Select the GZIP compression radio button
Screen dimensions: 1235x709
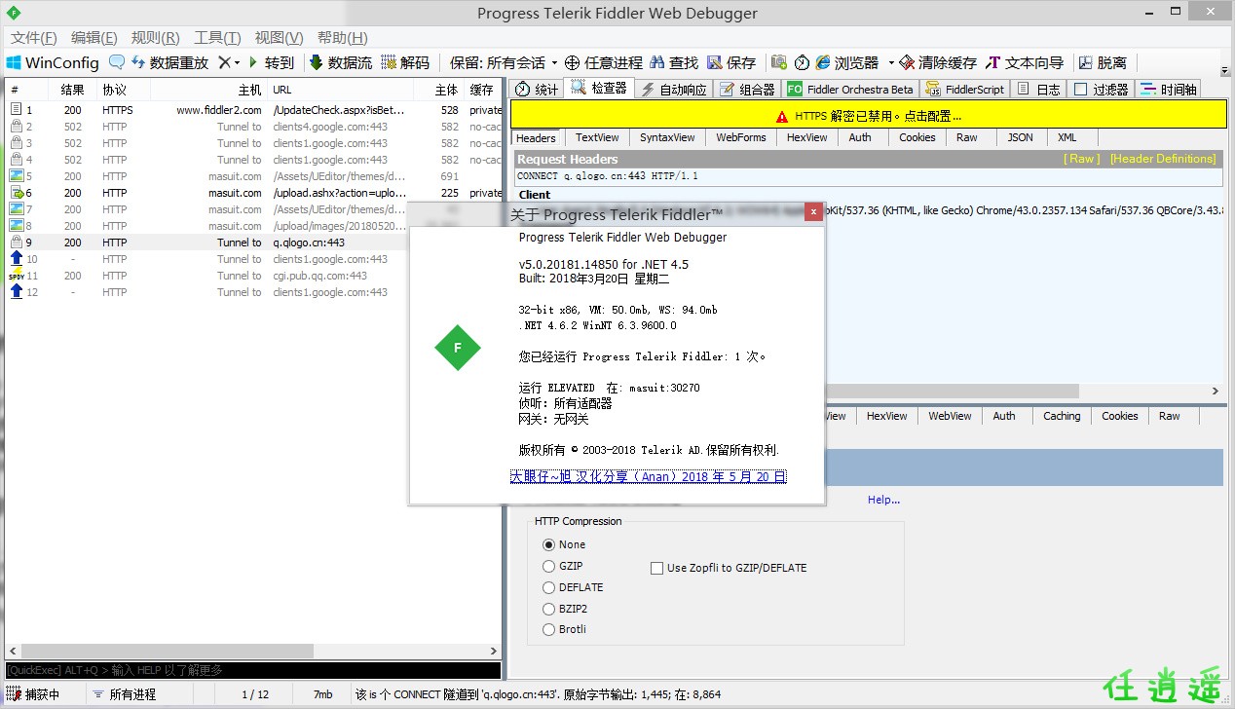click(549, 567)
